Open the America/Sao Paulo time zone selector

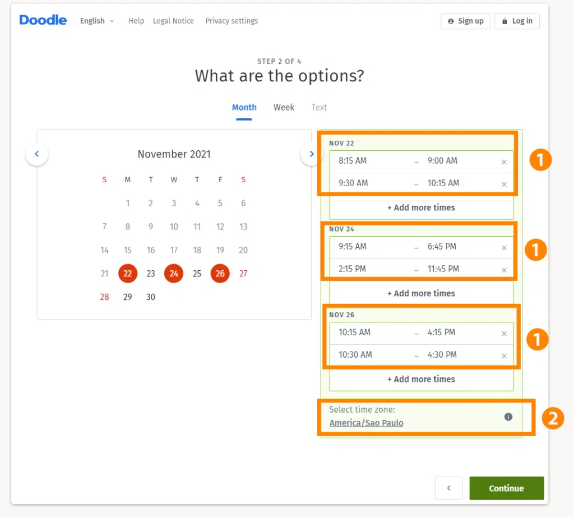tap(366, 423)
